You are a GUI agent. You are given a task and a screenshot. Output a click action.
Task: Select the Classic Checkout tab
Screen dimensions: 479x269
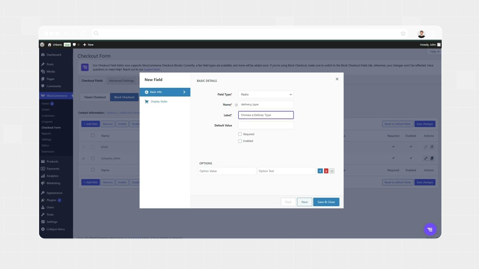coord(95,97)
